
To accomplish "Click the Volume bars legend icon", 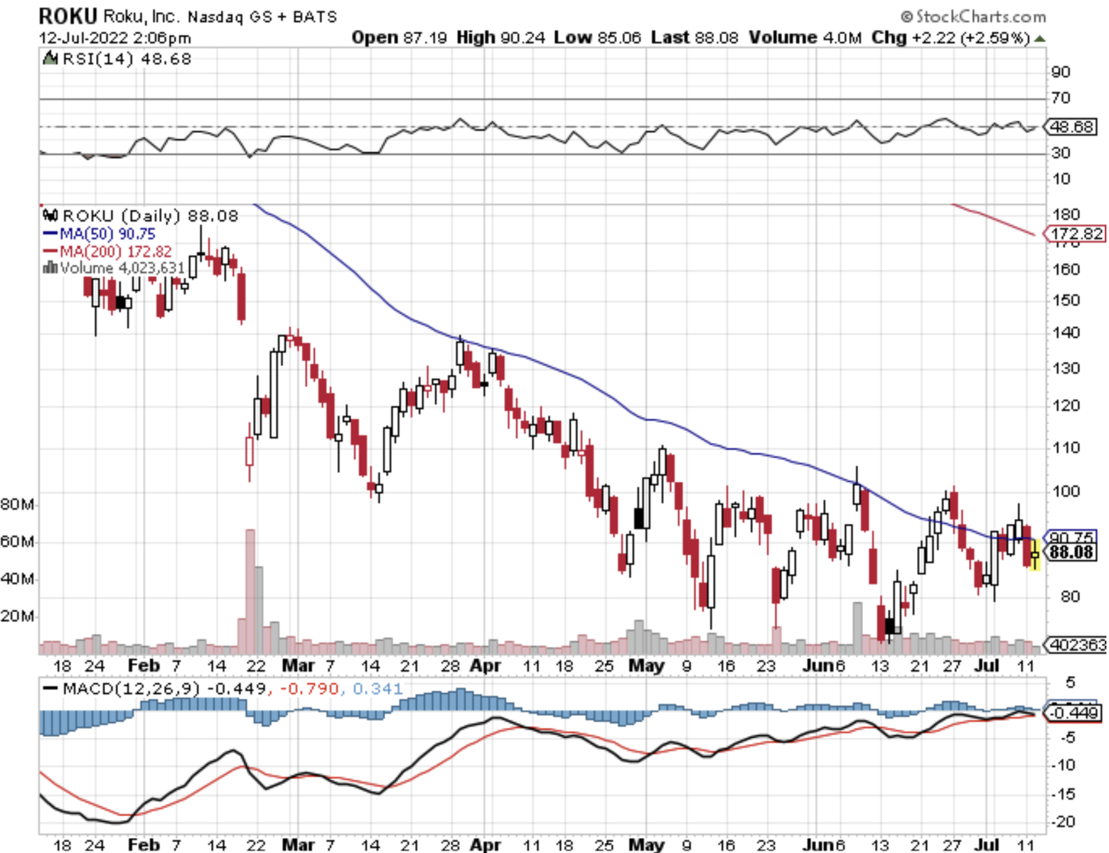I will pyautogui.click(x=50, y=267).
